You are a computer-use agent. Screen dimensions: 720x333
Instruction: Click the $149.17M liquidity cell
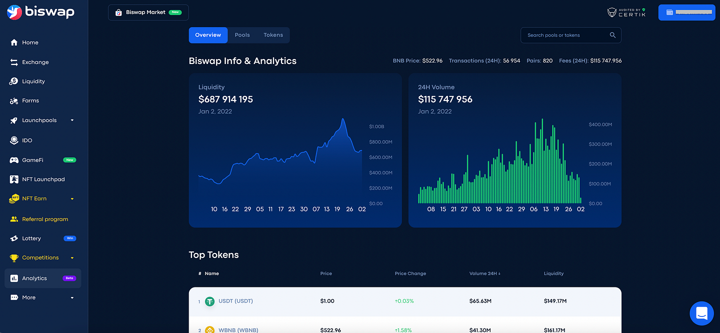click(x=555, y=301)
